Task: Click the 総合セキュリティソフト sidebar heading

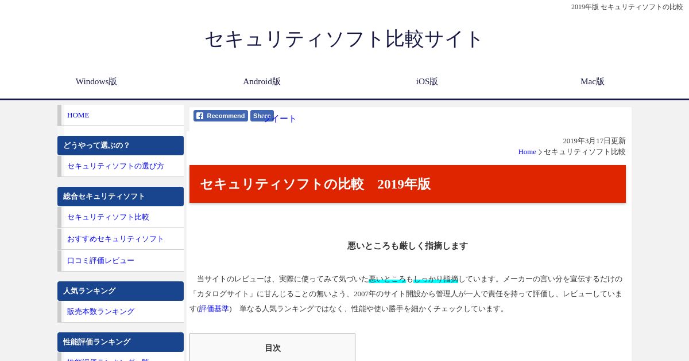Action: pyautogui.click(x=121, y=197)
